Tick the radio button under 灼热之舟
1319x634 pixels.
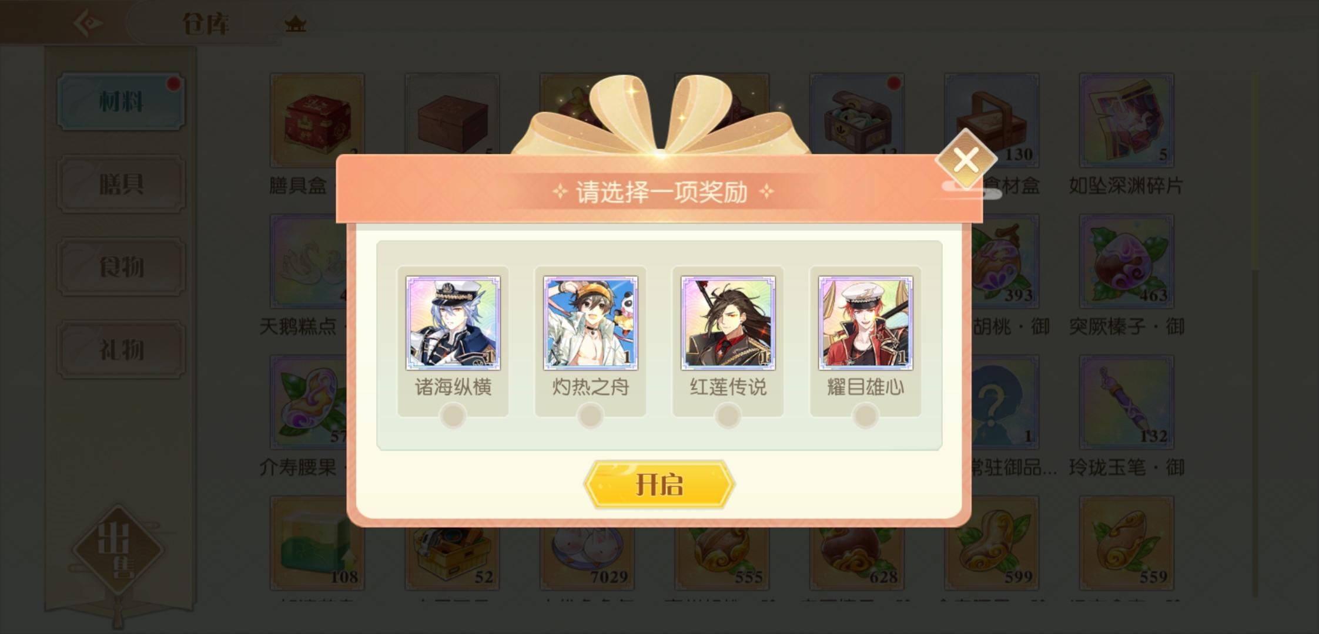point(590,416)
